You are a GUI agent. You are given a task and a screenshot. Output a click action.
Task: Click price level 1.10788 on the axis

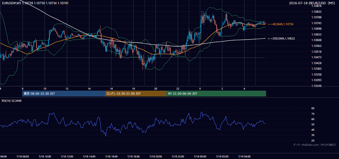click(x=316, y=17)
